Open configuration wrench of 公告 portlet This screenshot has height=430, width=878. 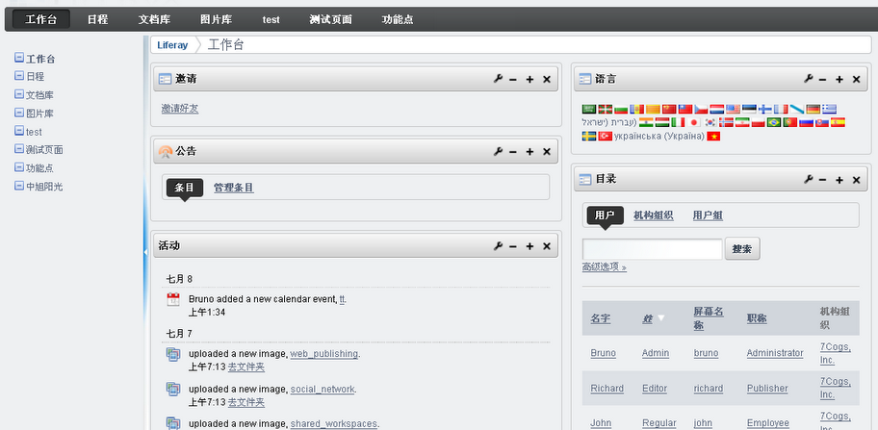pos(498,151)
